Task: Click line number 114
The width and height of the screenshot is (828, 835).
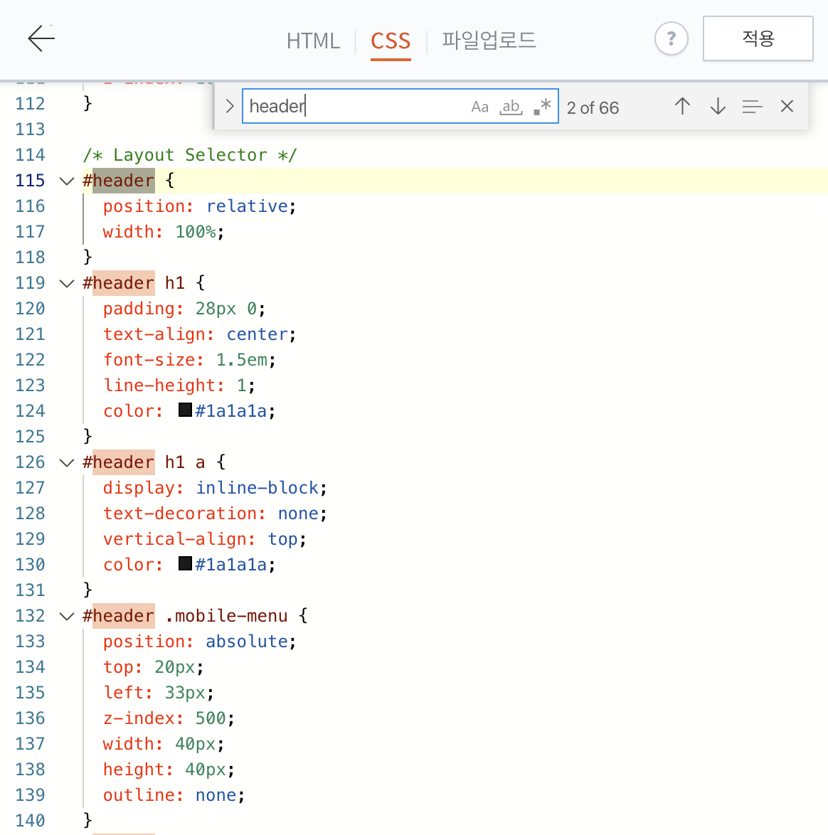Action: pos(31,155)
